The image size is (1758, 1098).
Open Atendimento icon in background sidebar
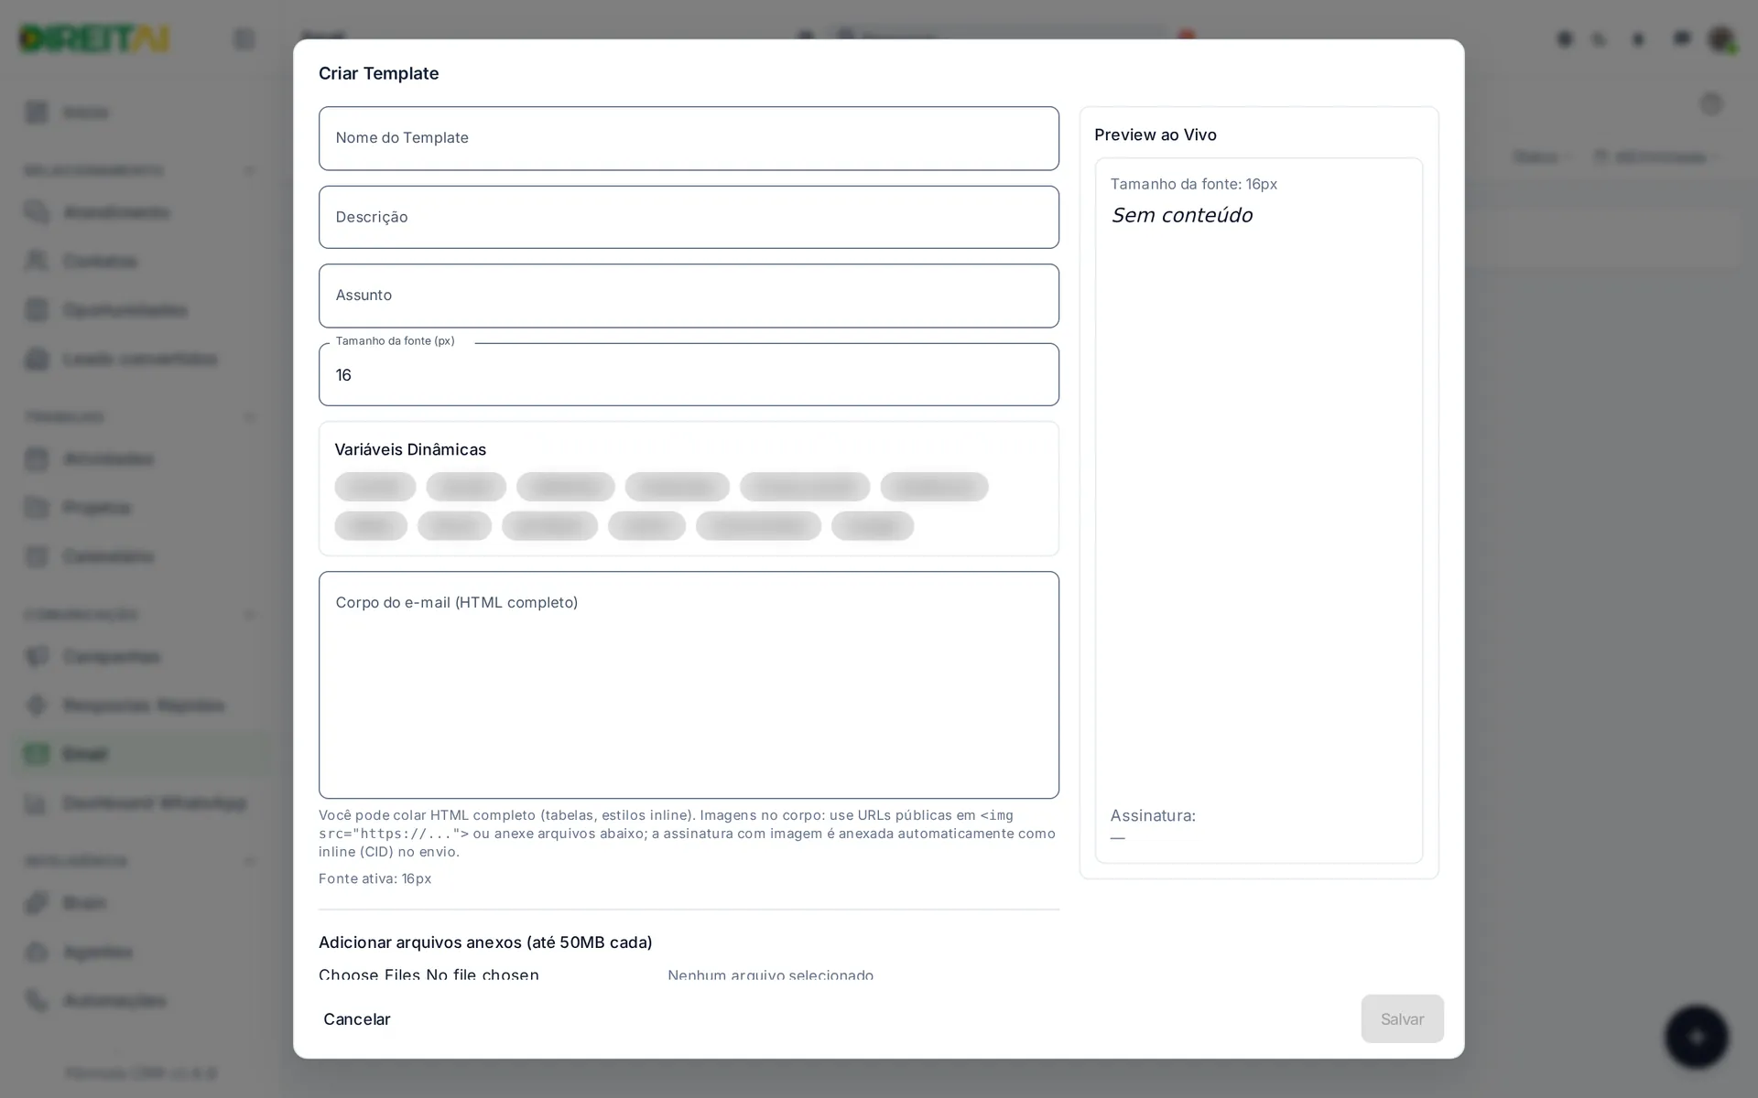coord(37,212)
